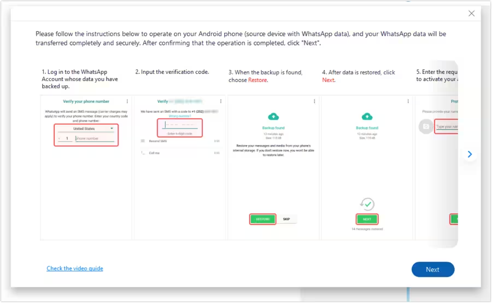Click the blue Next button
Image resolution: width=492 pixels, height=303 pixels.
[x=432, y=269]
